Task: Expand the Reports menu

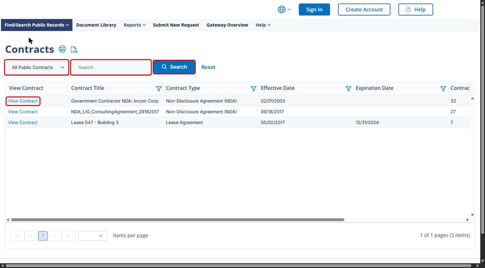Action: click(135, 25)
